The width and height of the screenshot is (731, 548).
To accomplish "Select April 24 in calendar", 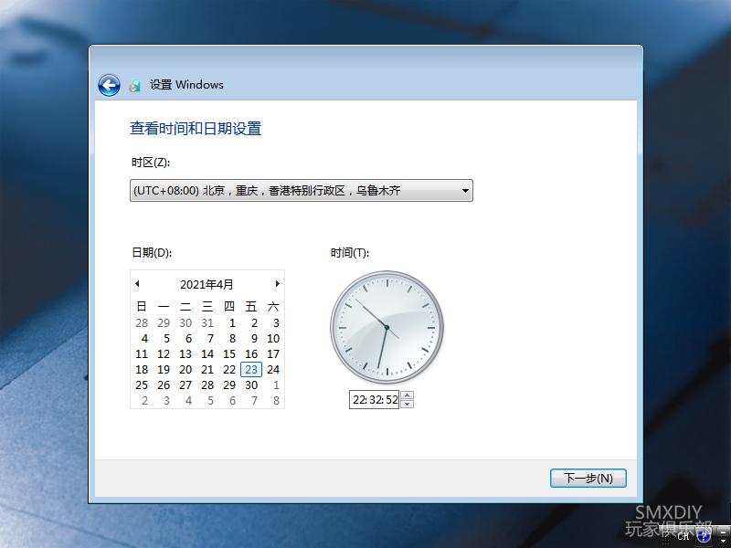I will click(273, 370).
